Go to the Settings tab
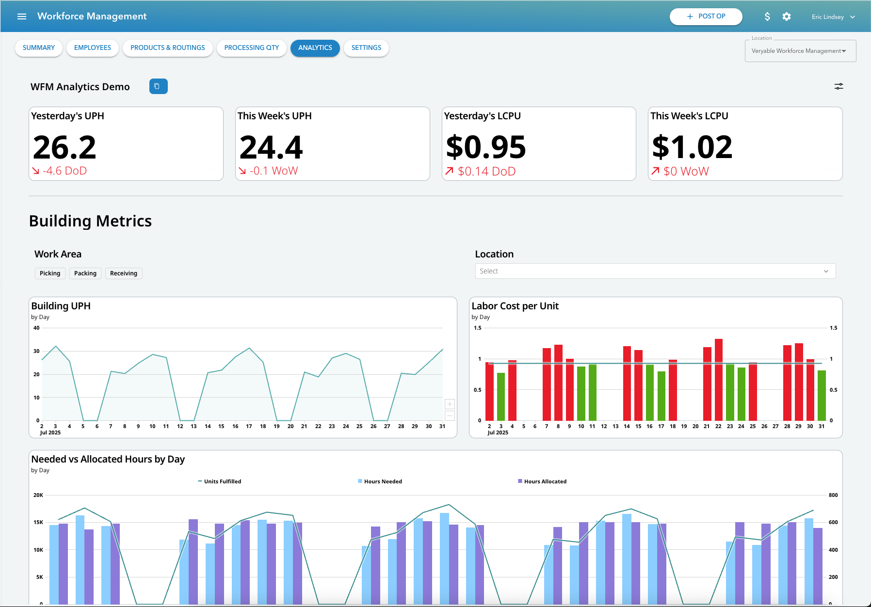This screenshot has width=871, height=607. (366, 48)
